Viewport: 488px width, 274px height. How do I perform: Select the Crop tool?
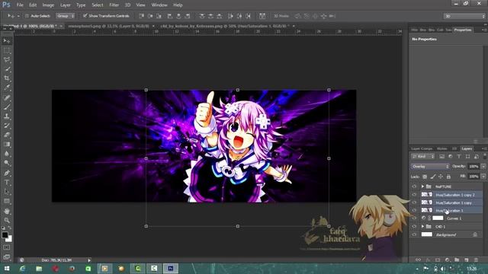tap(7, 78)
